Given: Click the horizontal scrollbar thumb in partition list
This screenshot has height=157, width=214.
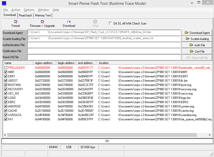Looking at the screenshot, I should (x=102, y=135).
